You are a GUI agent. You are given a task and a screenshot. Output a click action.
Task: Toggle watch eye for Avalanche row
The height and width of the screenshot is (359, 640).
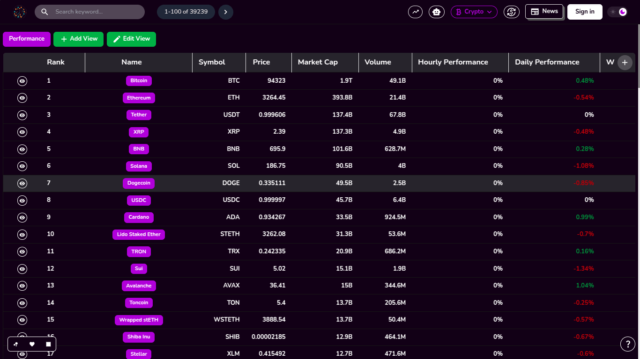pos(22,286)
